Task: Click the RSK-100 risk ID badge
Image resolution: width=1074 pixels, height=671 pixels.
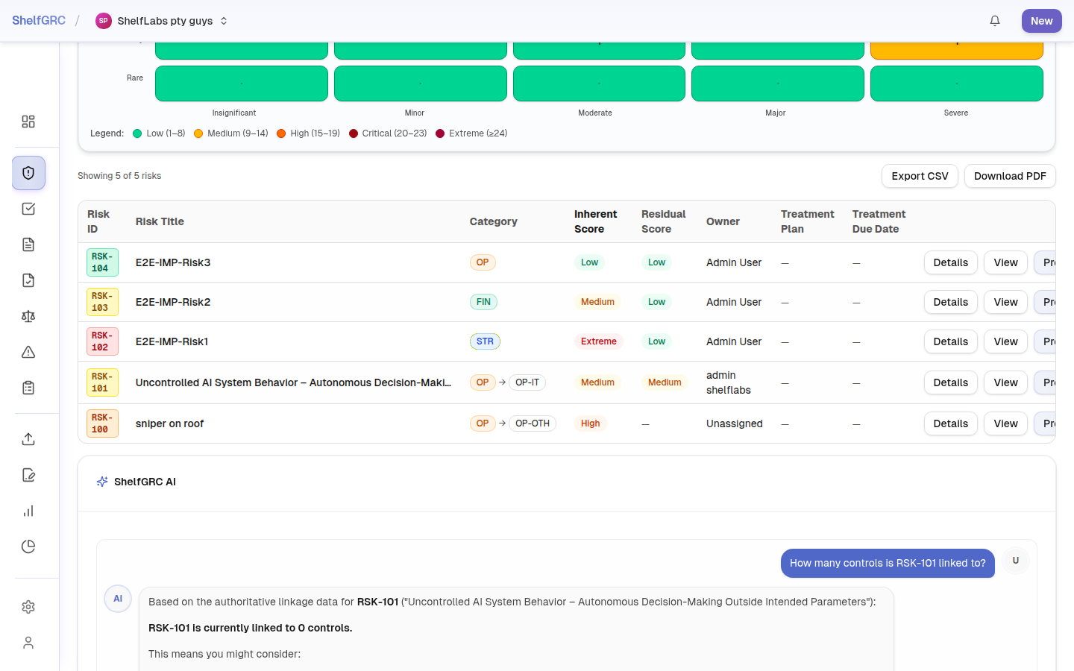Action: pyautogui.click(x=102, y=423)
